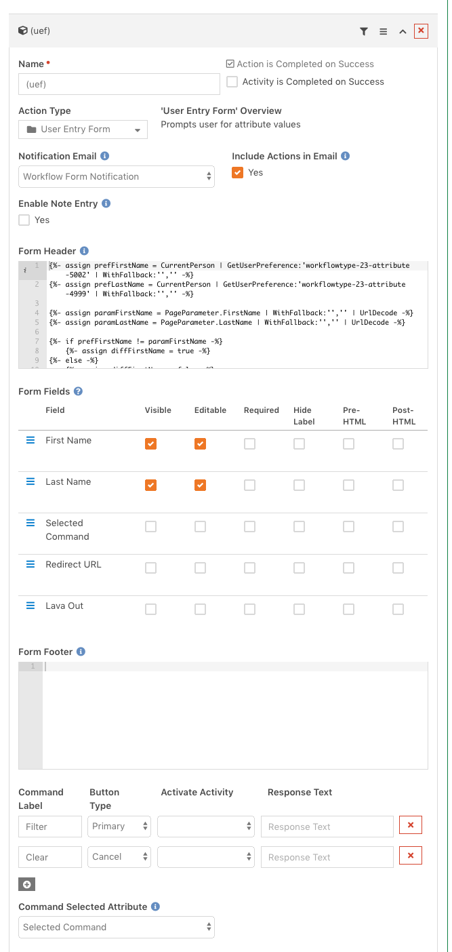
Task: Check Hide Label for First Name
Action: pos(299,443)
